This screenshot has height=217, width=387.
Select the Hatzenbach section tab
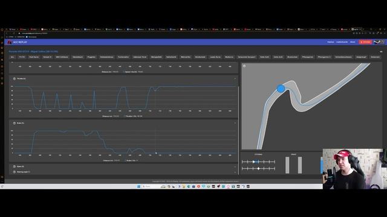pos(78,57)
